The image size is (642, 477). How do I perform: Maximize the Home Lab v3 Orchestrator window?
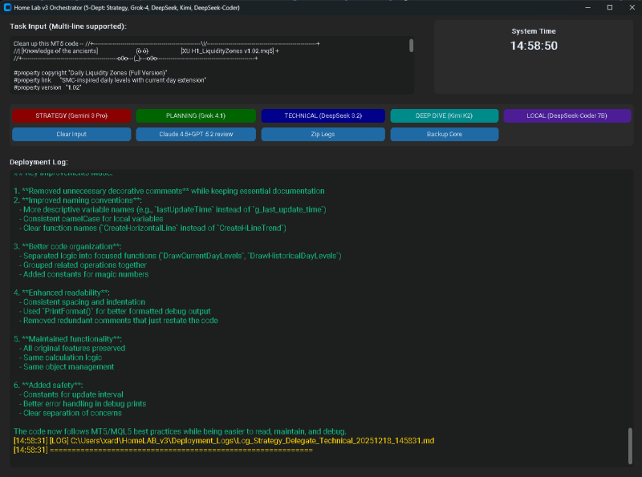pos(610,6)
